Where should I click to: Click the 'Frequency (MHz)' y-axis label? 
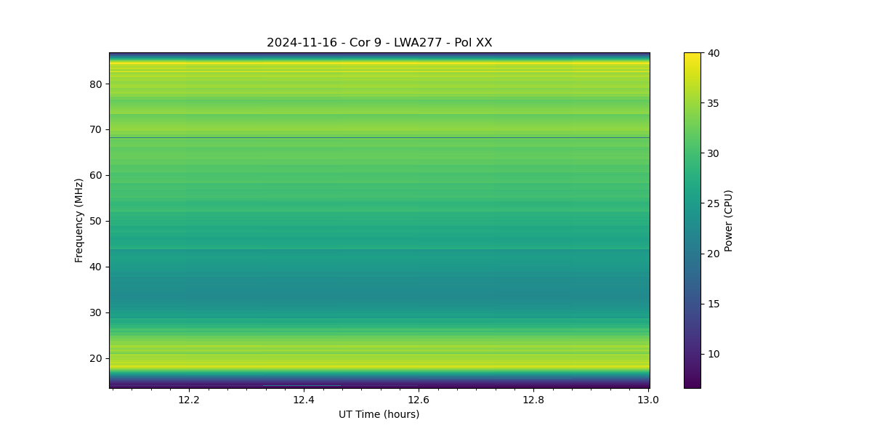pyautogui.click(x=78, y=220)
